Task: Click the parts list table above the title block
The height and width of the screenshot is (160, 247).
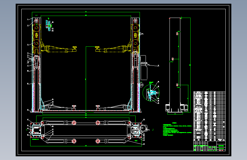Action: pos(209,116)
